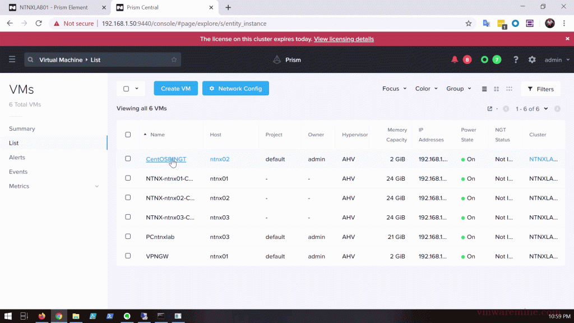
Task: Toggle the select-all checkbox in toolbar
Action: tap(126, 89)
